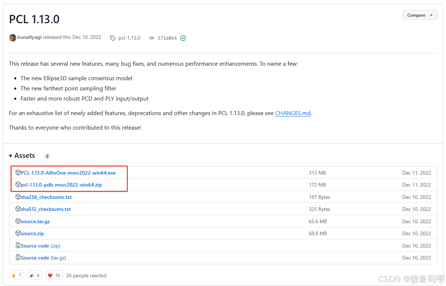Click the '65.6 MB' size value

(318, 221)
